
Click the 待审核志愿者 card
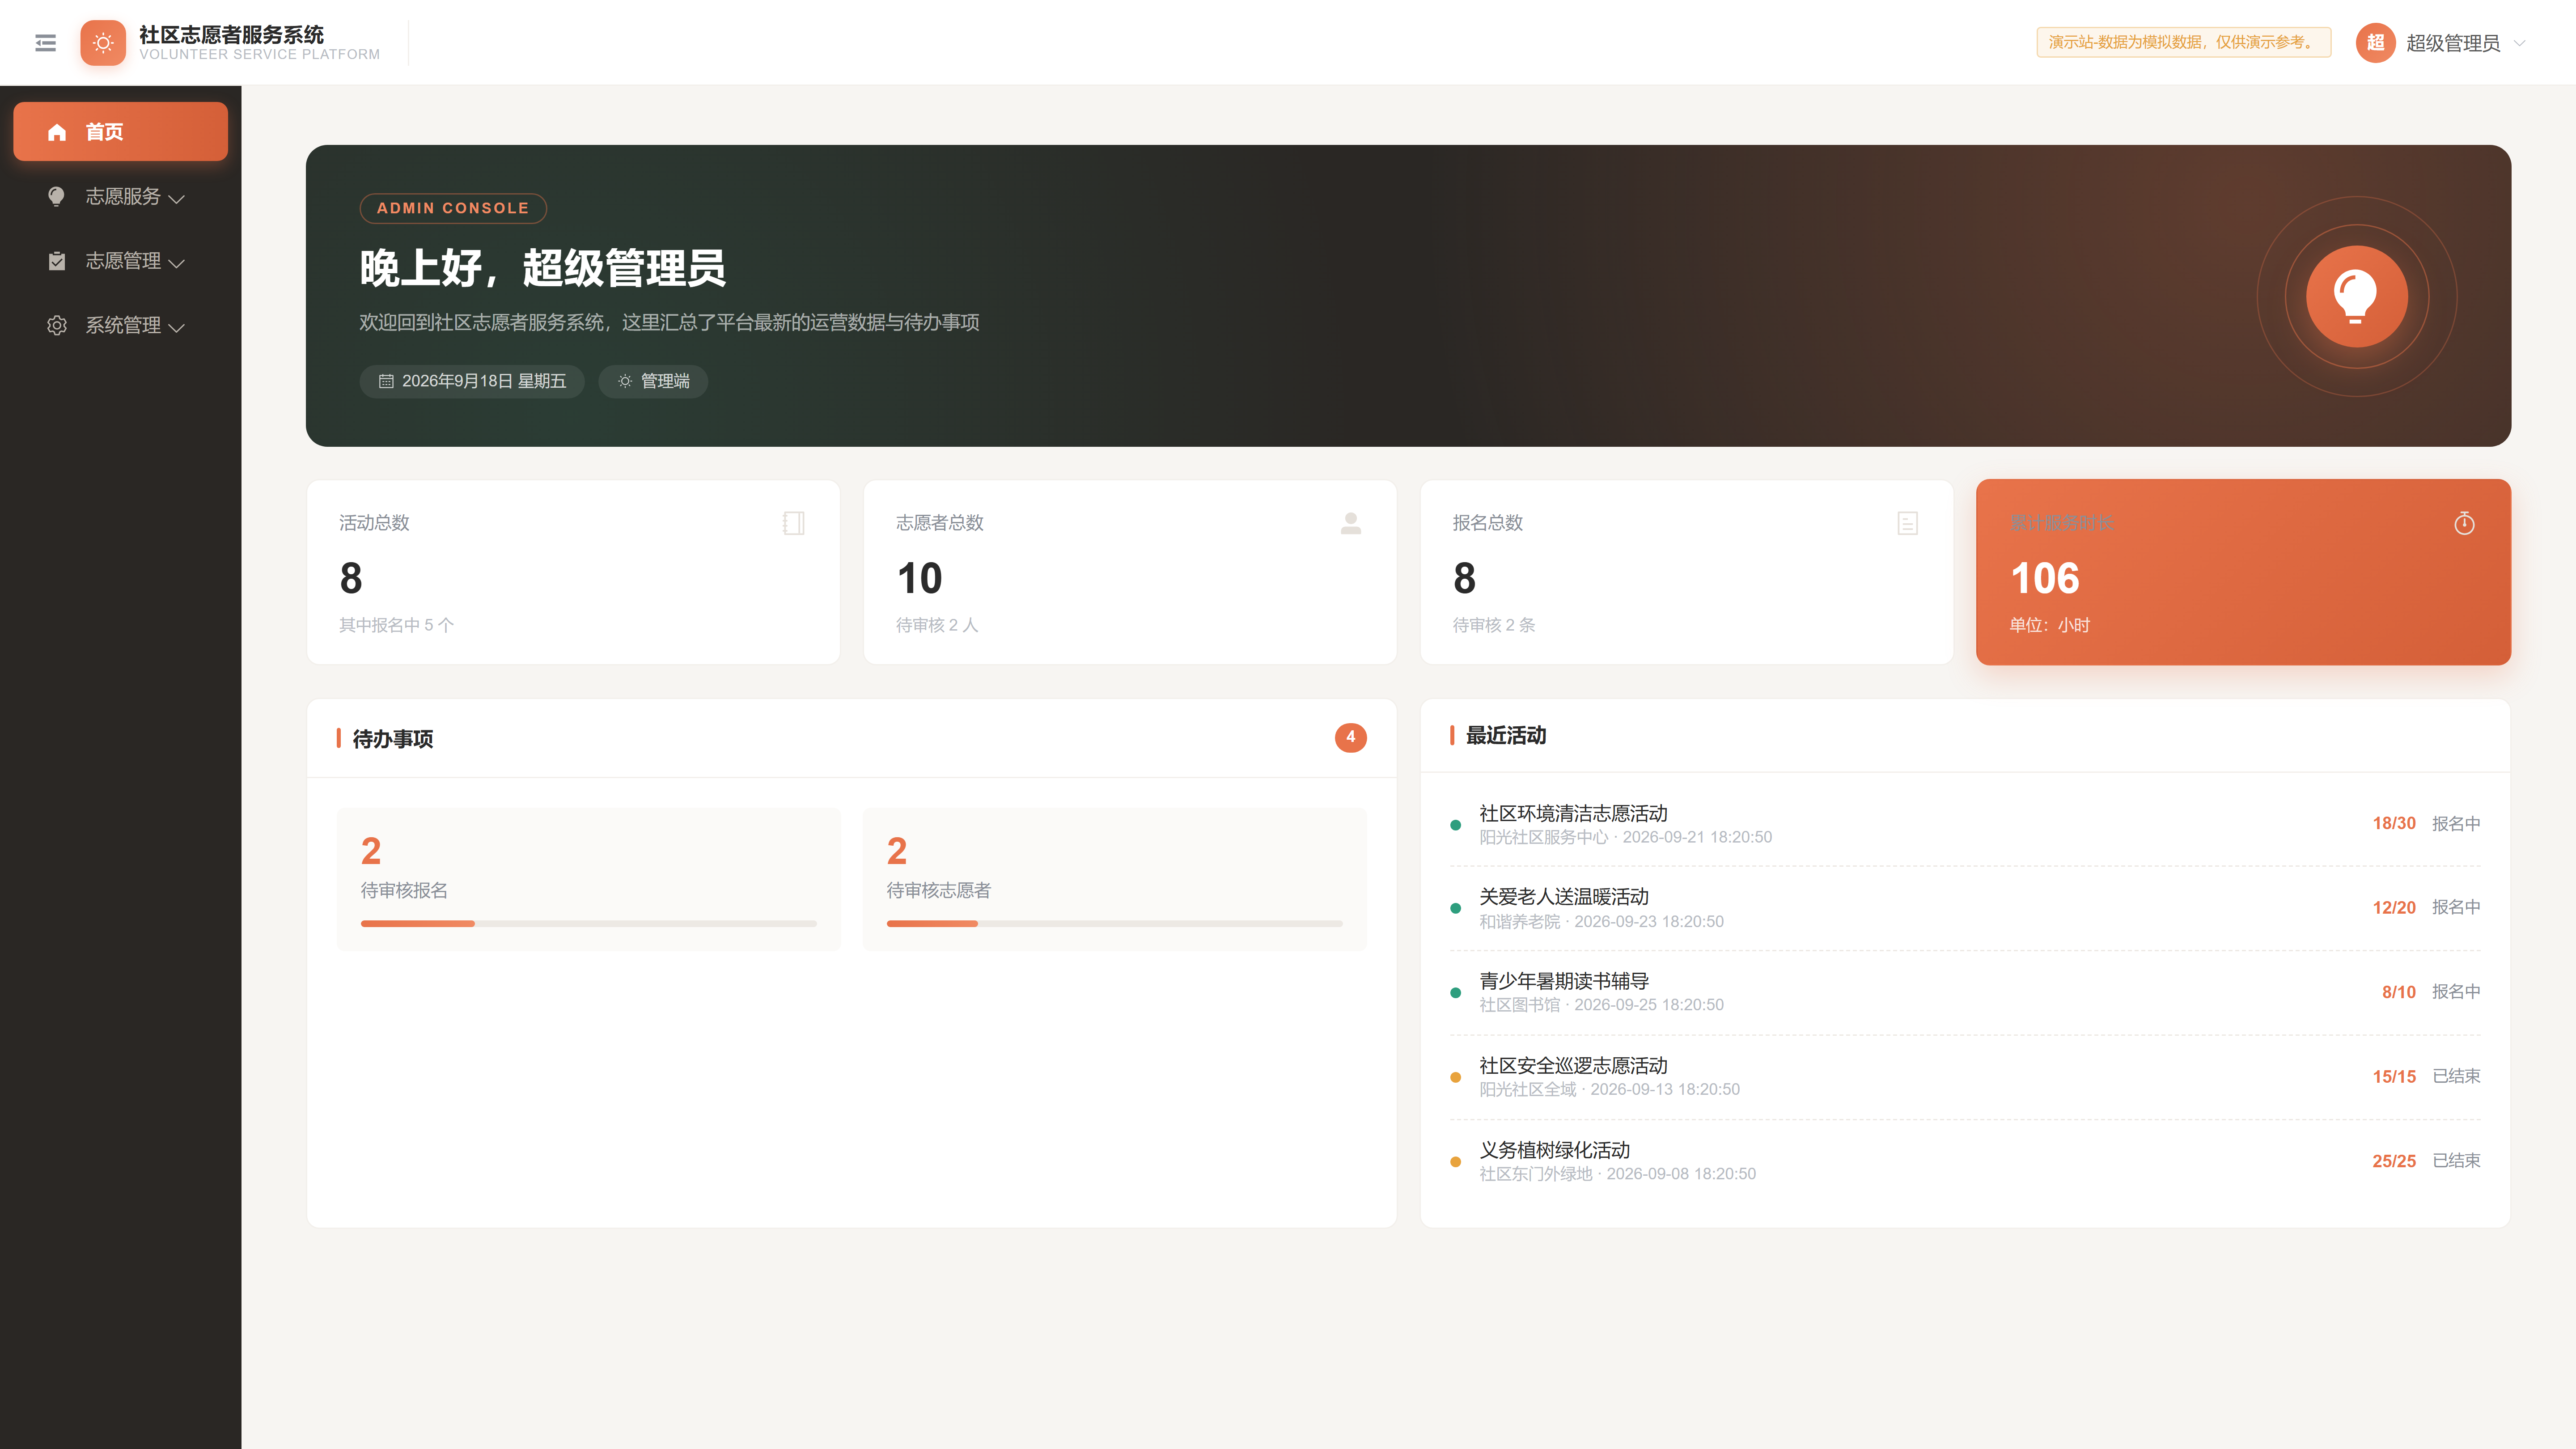pos(1114,879)
